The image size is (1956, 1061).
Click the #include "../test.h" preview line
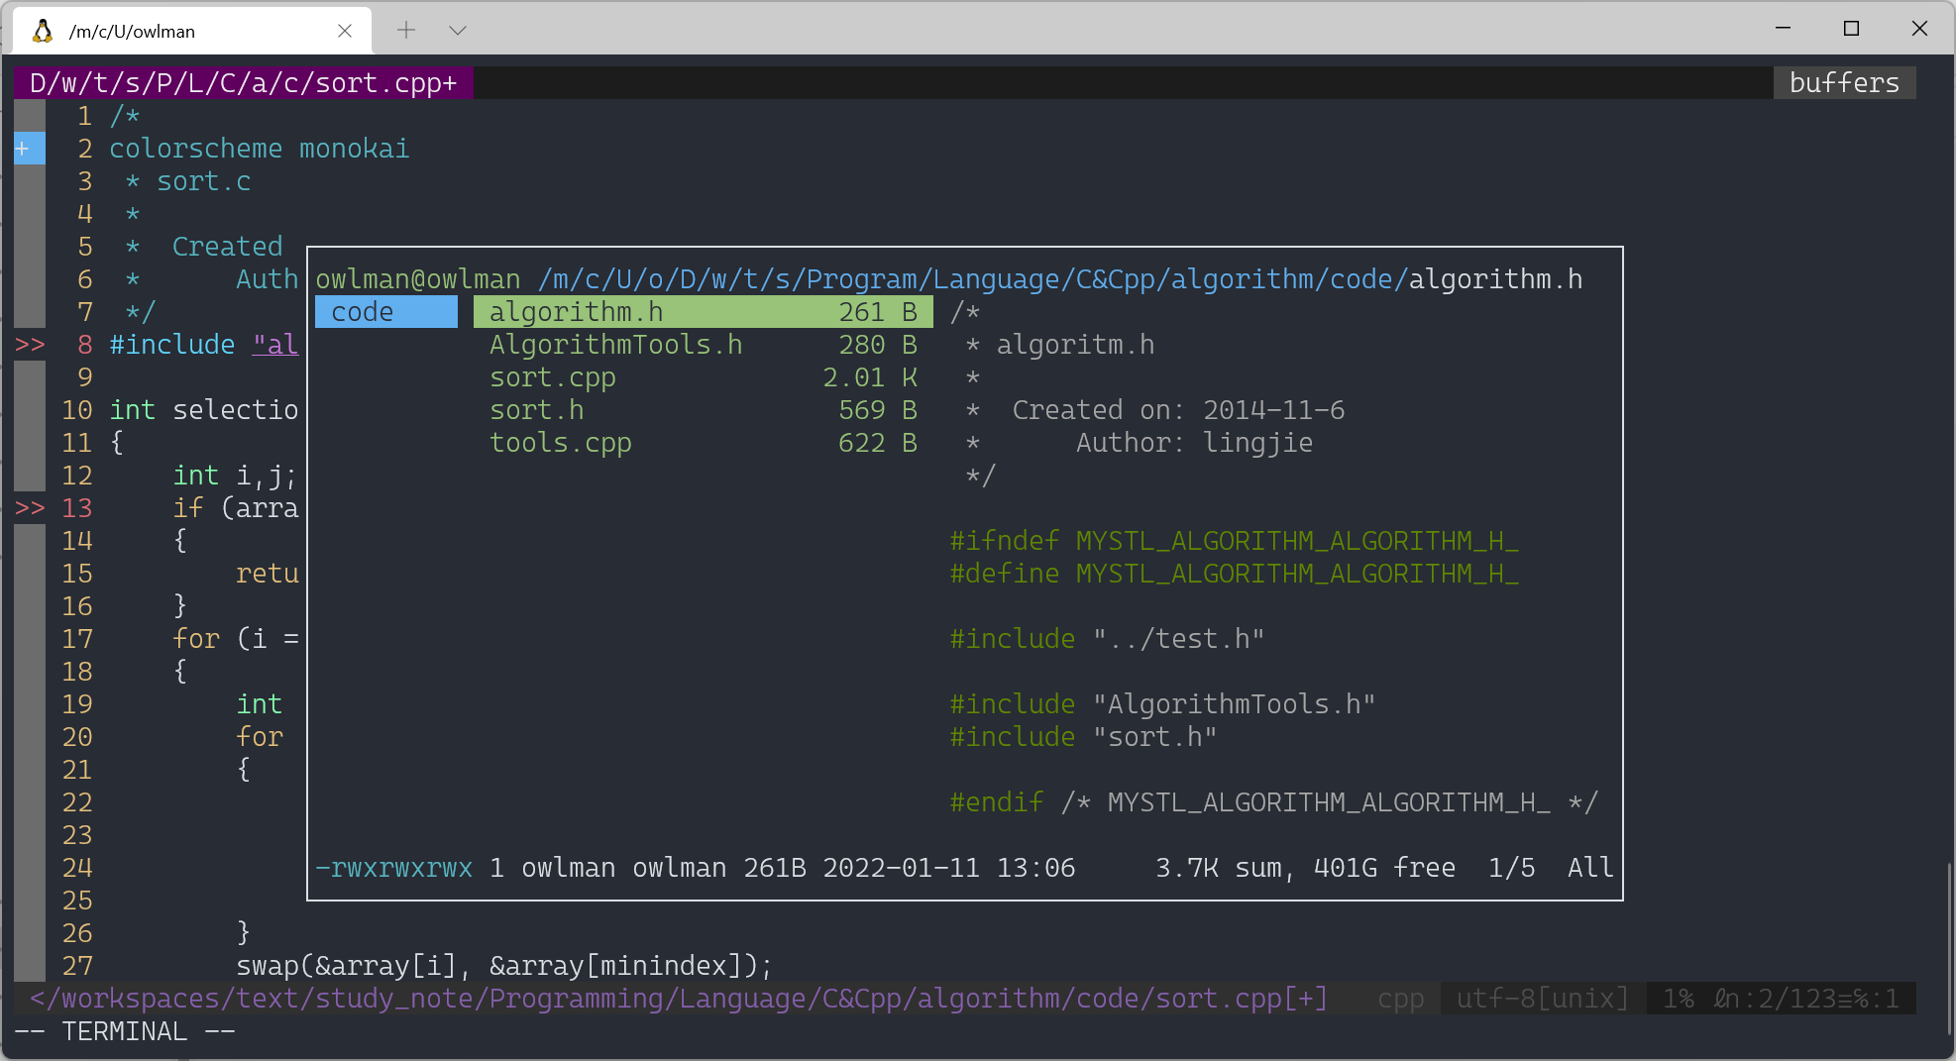point(1107,639)
